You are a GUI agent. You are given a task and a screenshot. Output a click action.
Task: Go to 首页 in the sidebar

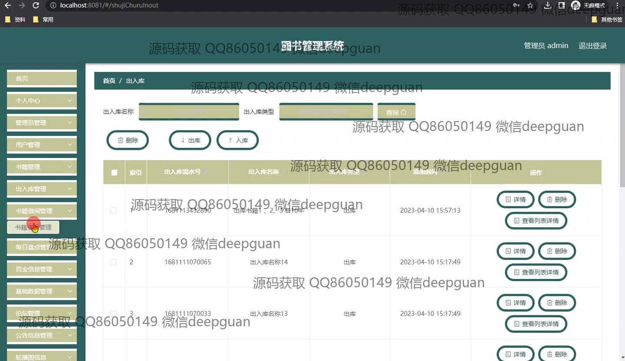[42, 78]
